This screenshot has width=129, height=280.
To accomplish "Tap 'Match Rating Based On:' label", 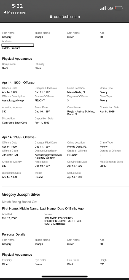I will (20, 202).
